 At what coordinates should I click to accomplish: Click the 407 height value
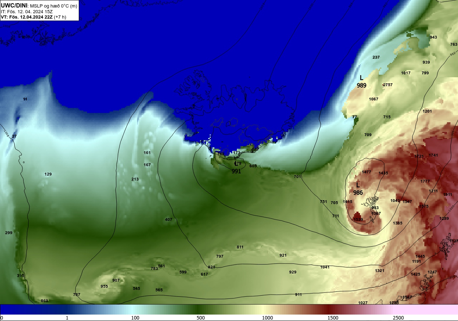[169, 219]
